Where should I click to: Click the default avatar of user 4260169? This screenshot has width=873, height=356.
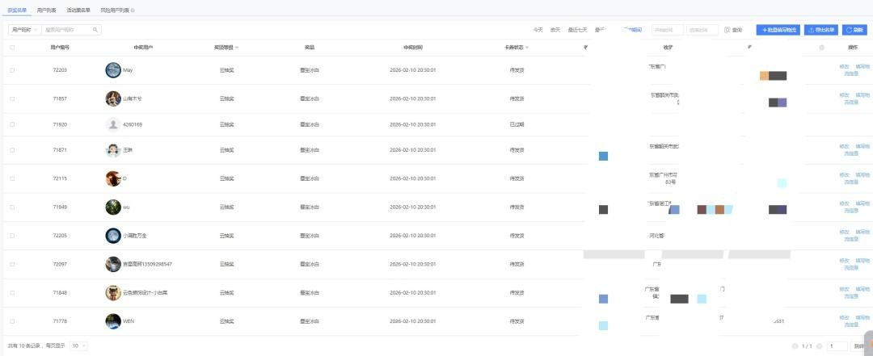click(x=113, y=124)
